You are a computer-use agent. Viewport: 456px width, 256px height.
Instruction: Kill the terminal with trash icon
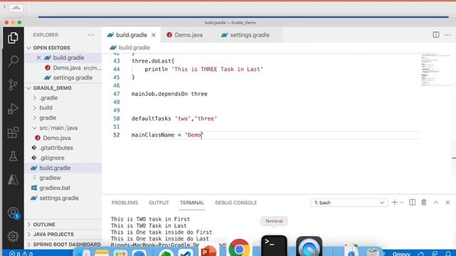click(x=424, y=202)
